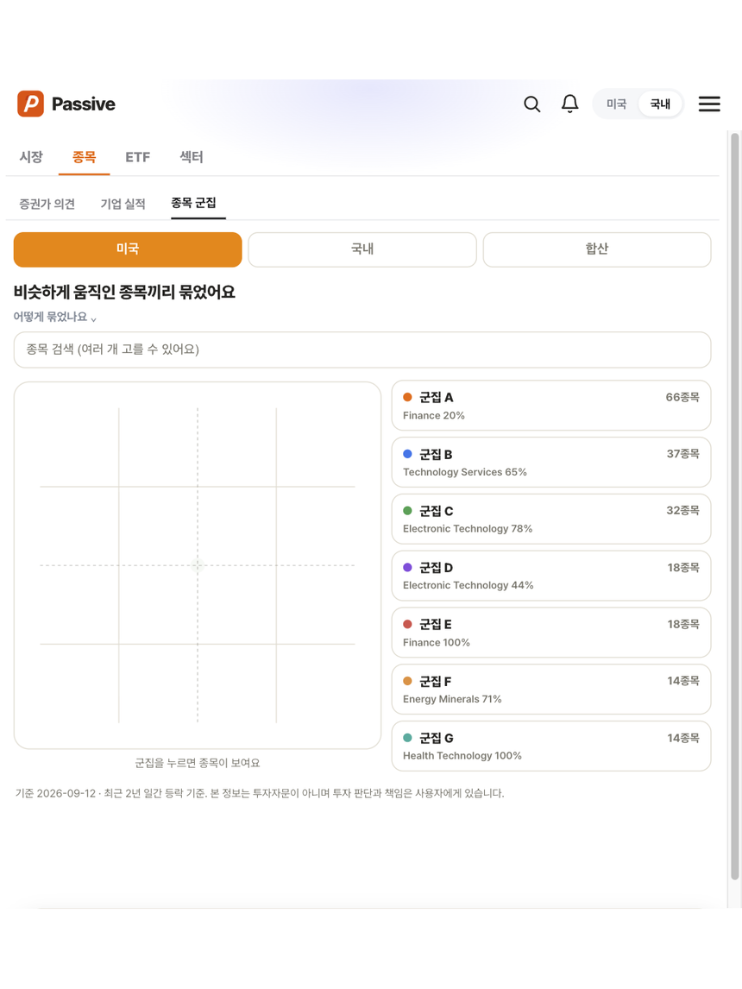742x989 pixels.
Task: Click Finance 20% text
Action: pos(434,415)
